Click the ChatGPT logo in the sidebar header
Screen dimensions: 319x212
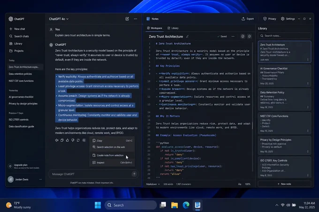tap(11, 19)
